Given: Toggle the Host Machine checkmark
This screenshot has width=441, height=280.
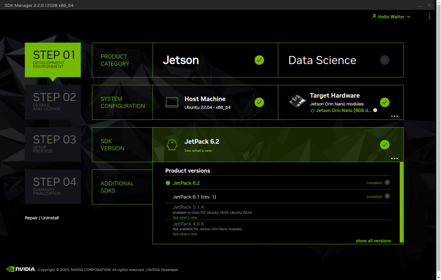Looking at the screenshot, I should (259, 102).
